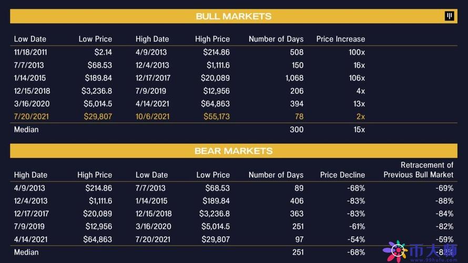Click the 406 days bear market cell

[297, 201]
